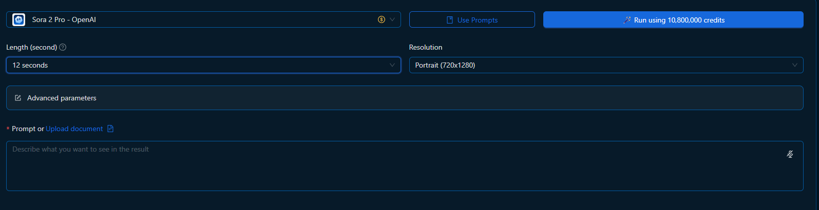Click the chevron in the Resolution dropdown
Image resolution: width=819 pixels, height=210 pixels.
click(x=795, y=65)
